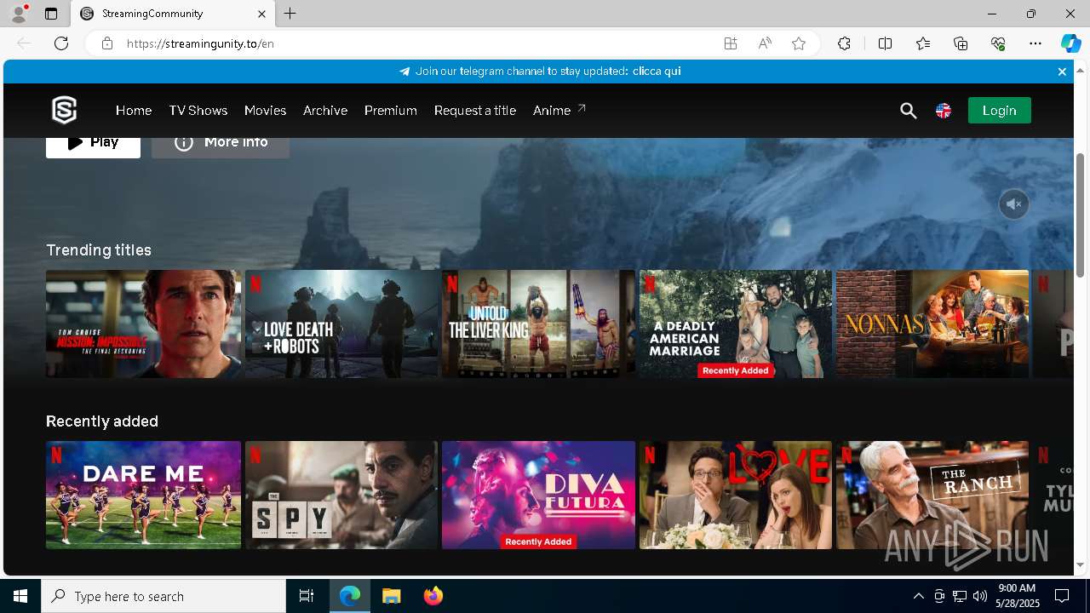Open A Deadly American Marriage thumbnail
Image resolution: width=1090 pixels, height=613 pixels.
coord(736,324)
